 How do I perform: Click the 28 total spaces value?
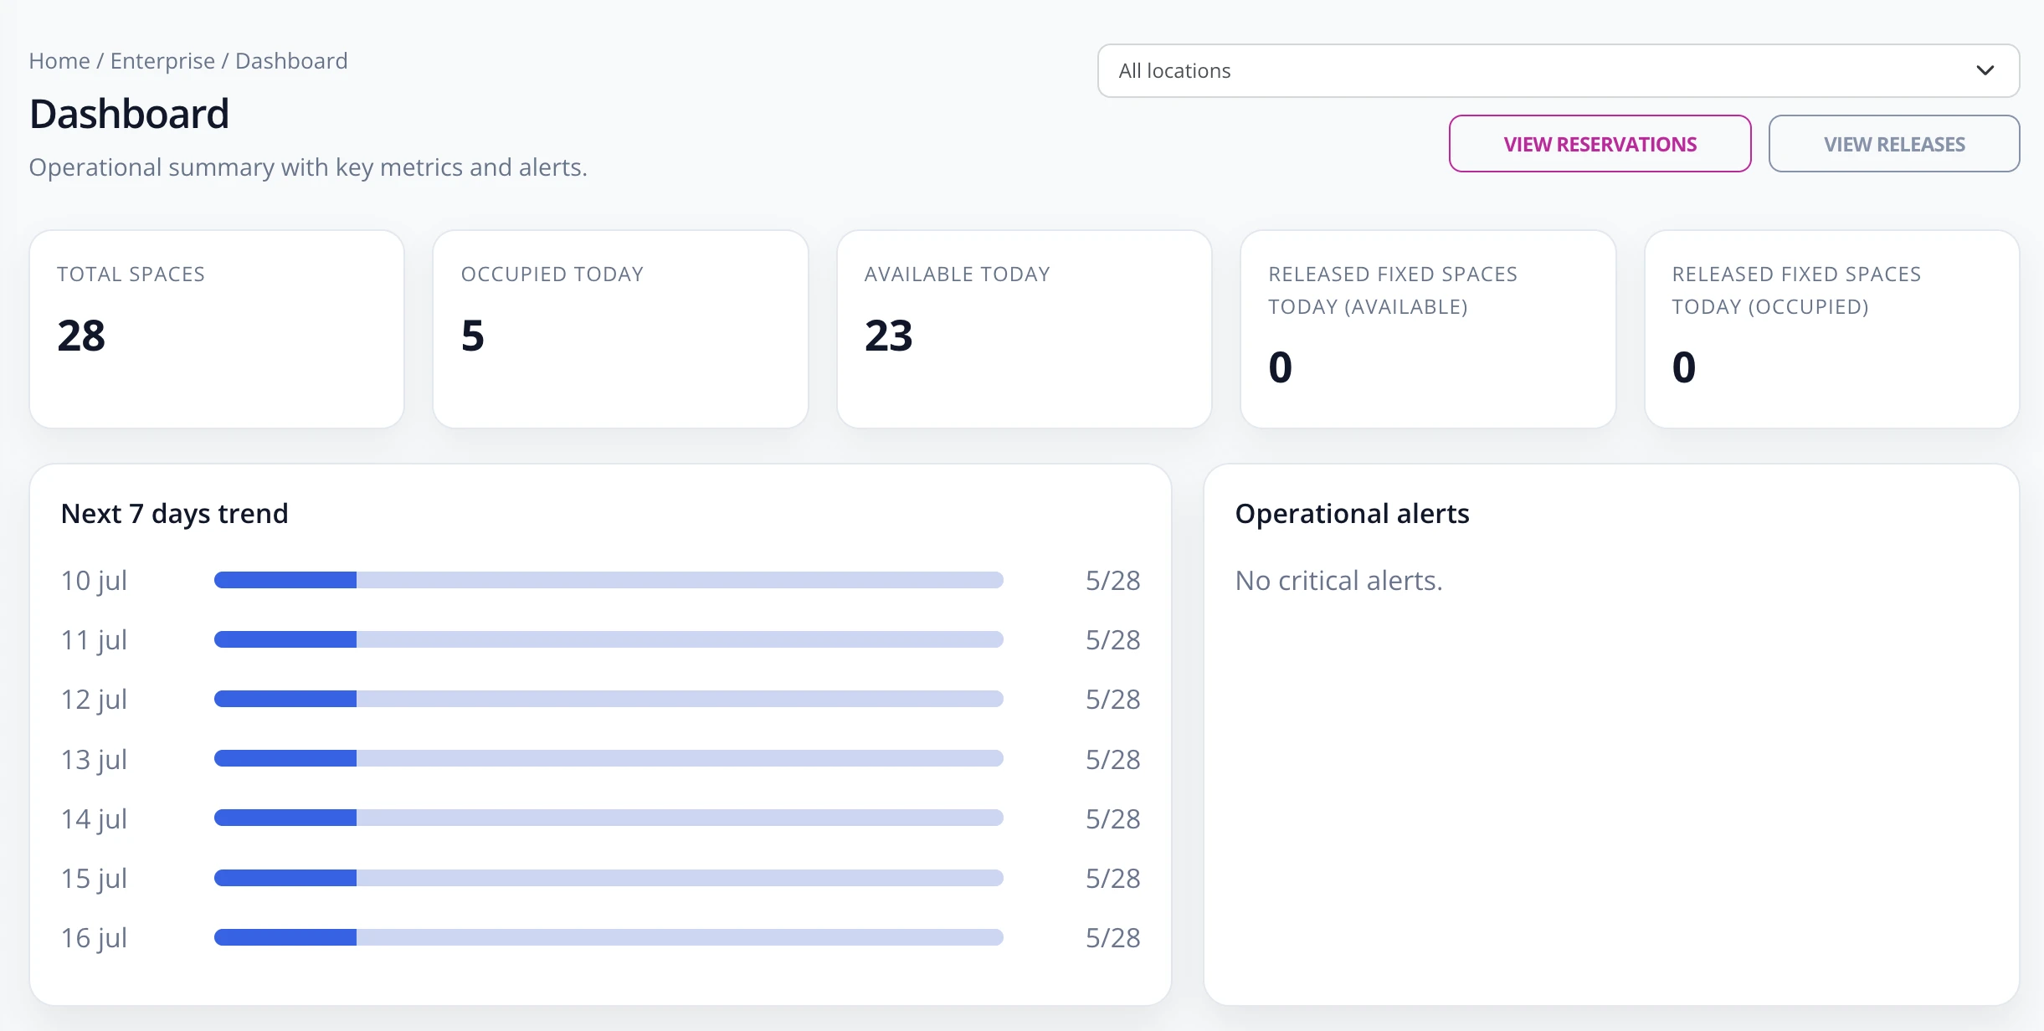(81, 336)
